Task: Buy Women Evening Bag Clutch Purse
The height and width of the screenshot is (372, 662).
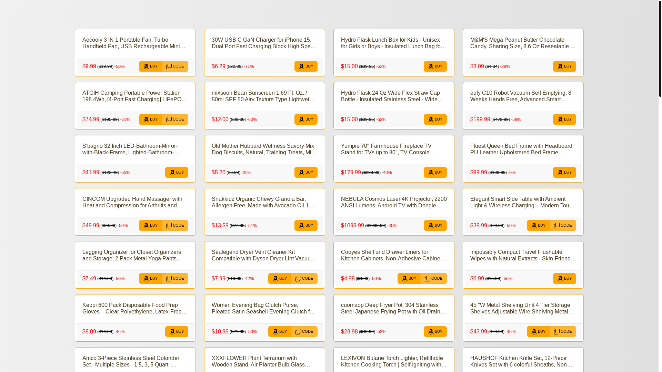Action: tap(280, 332)
